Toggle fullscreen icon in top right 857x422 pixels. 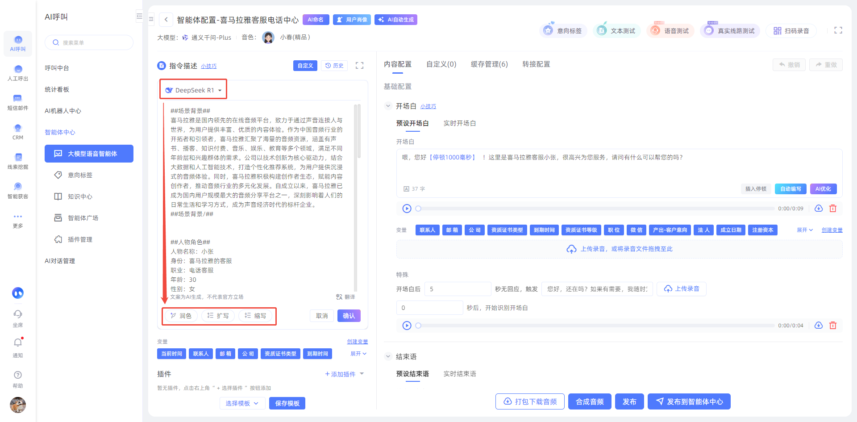tap(838, 30)
